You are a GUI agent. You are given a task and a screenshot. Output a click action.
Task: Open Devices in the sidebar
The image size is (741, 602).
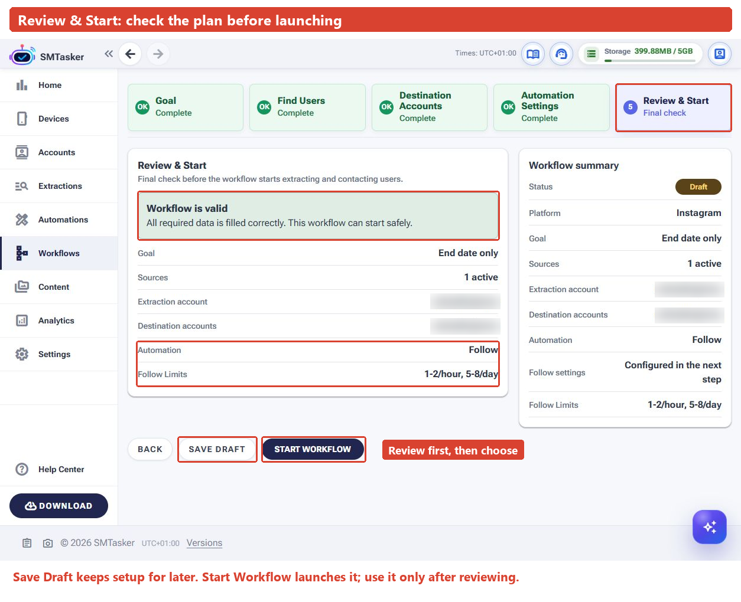point(59,119)
